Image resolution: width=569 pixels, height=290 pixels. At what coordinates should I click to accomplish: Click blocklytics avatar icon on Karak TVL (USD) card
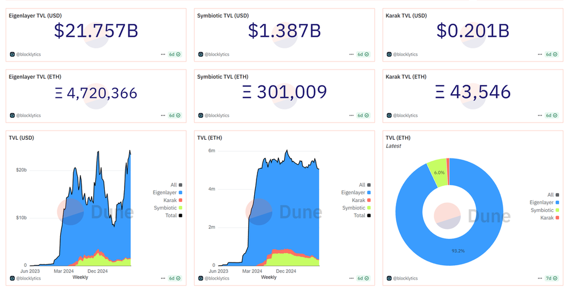pyautogui.click(x=389, y=54)
